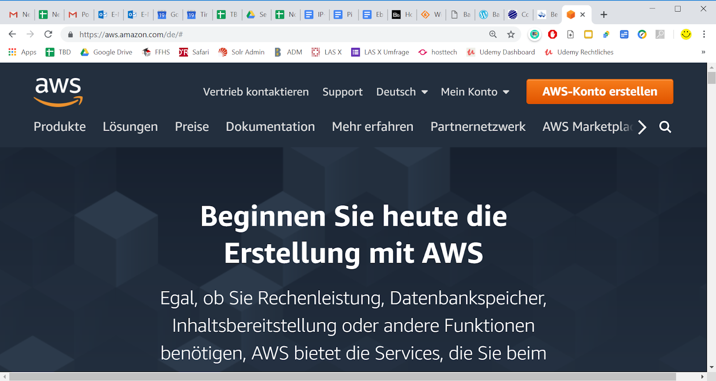Go back with the browser back arrow

(x=13, y=34)
